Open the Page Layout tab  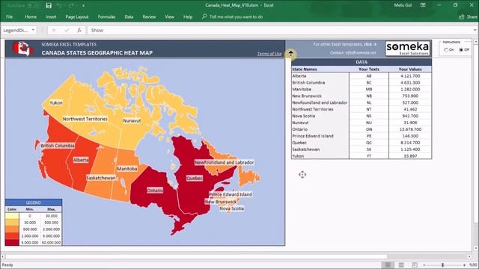pyautogui.click(x=77, y=16)
